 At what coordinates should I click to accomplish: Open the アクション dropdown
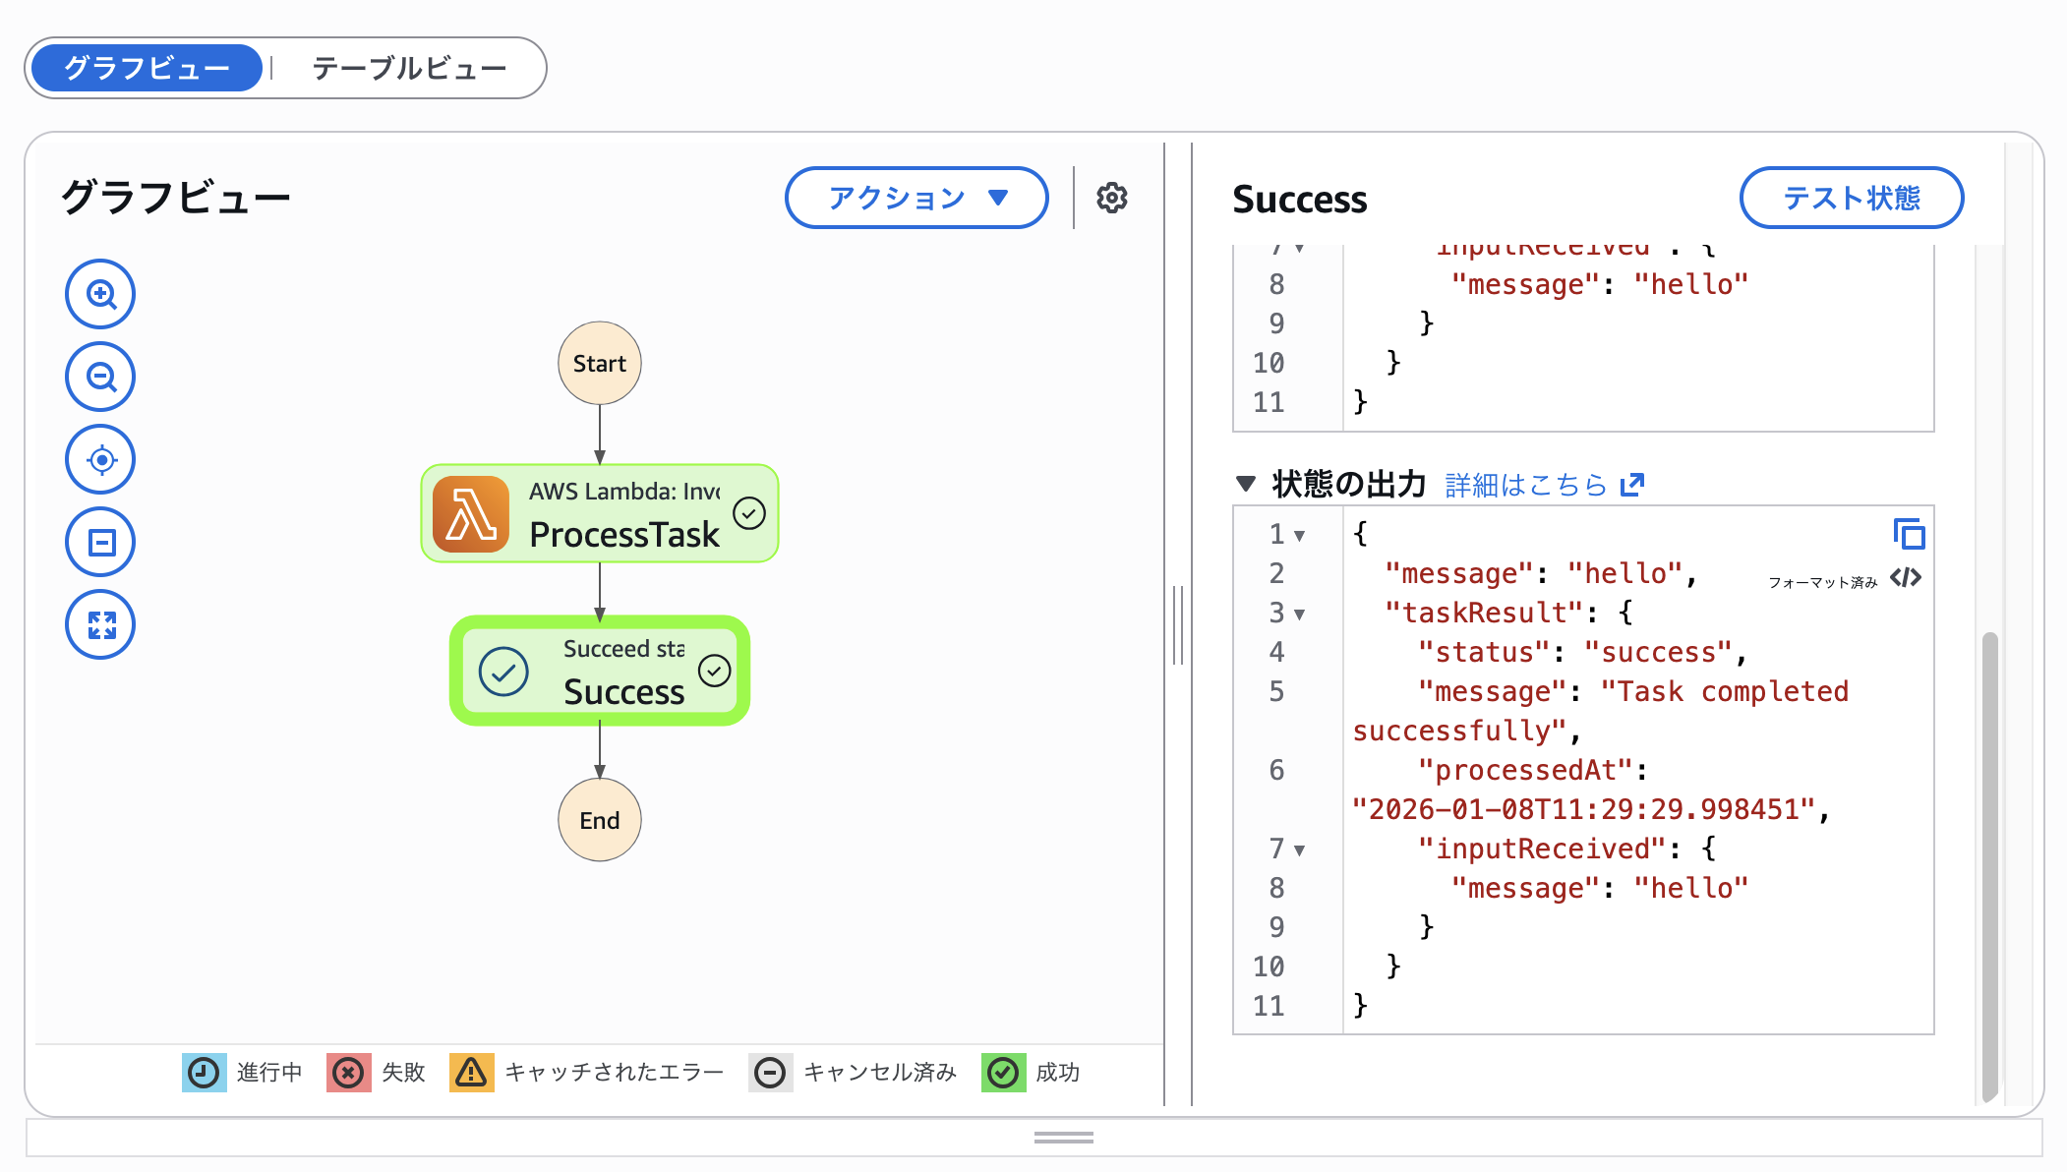click(x=915, y=198)
